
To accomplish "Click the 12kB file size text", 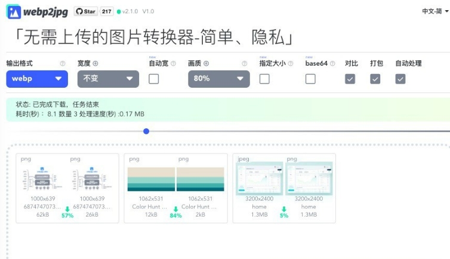I will coord(151,215).
